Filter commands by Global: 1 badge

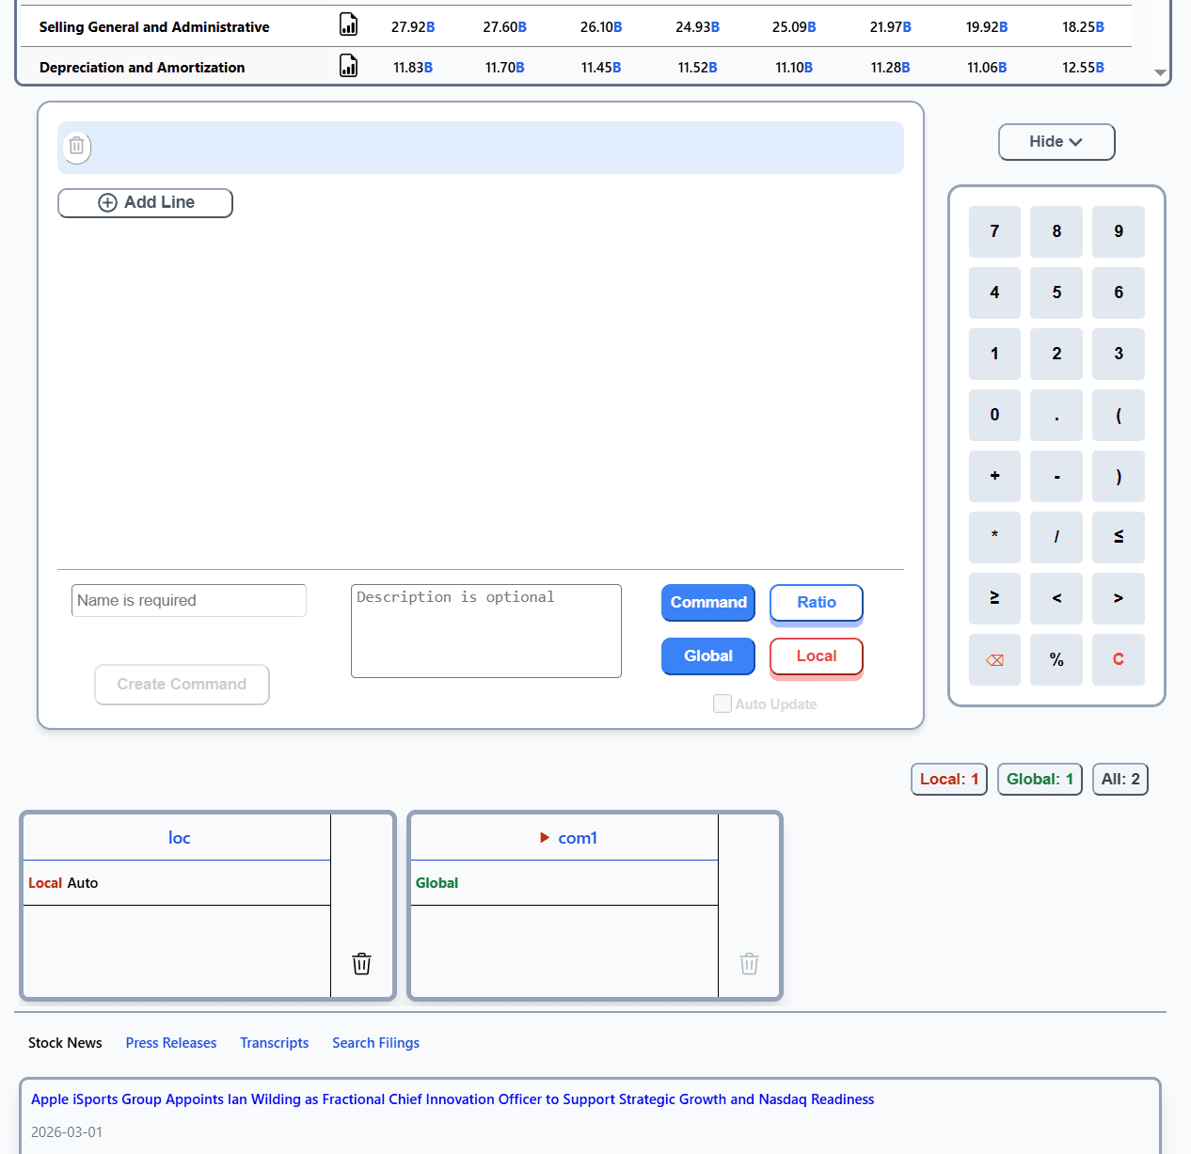pos(1040,779)
